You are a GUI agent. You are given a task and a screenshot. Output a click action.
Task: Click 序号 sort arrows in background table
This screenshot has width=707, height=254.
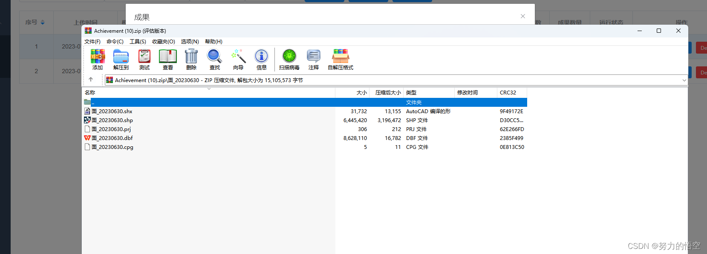(43, 23)
